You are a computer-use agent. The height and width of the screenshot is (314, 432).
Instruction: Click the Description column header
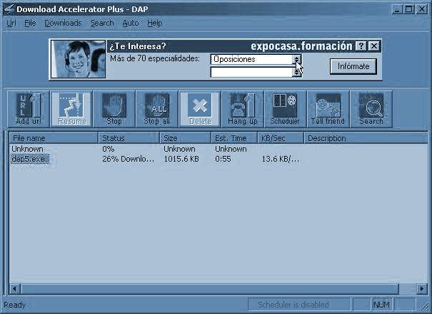[x=366, y=138]
